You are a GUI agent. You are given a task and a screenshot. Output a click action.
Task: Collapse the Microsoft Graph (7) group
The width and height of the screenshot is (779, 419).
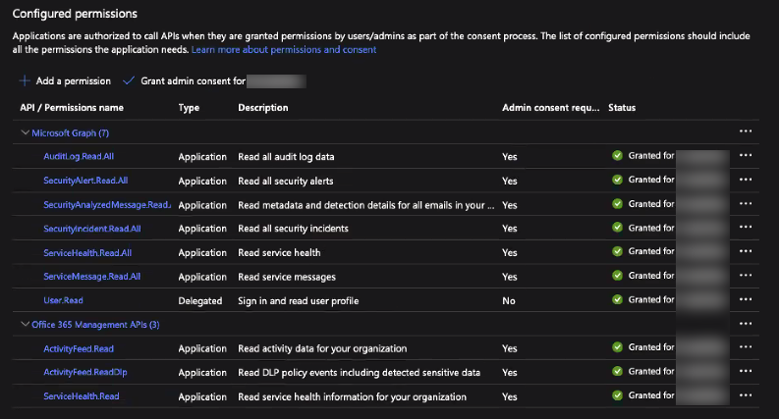pos(26,132)
